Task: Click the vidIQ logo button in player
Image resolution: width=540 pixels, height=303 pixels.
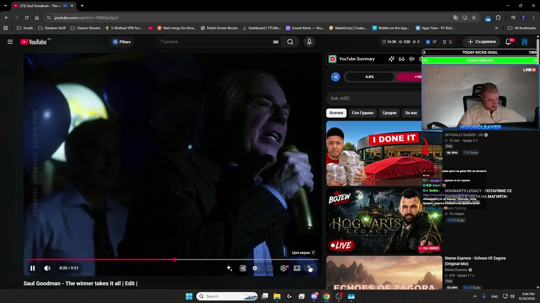Action: click(x=243, y=268)
